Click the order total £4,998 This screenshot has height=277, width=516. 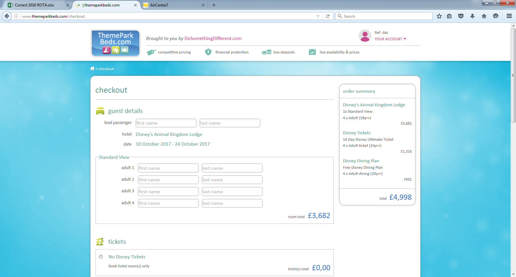(x=400, y=197)
